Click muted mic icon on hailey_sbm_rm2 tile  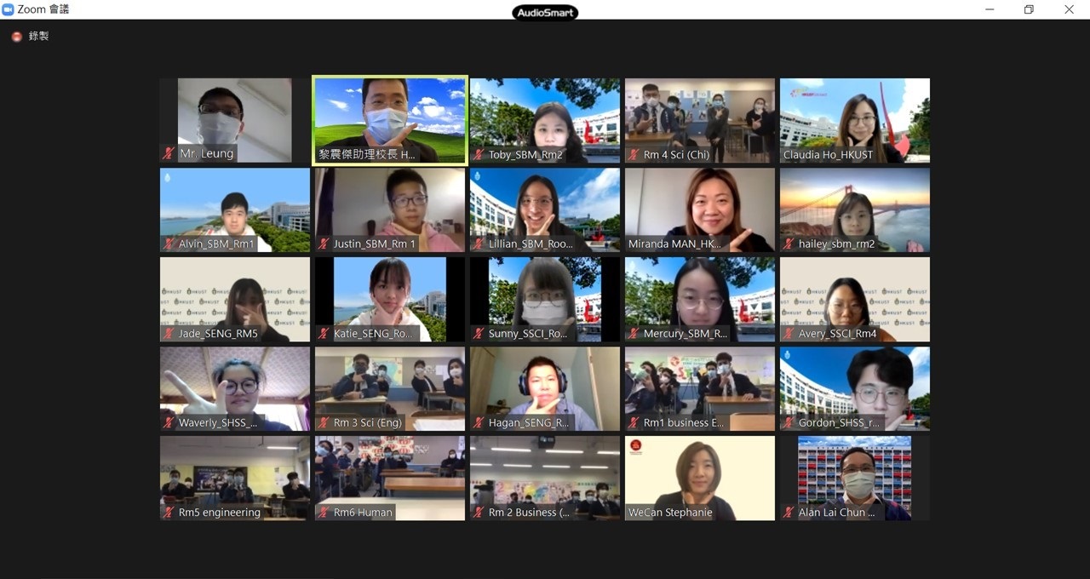pos(789,244)
